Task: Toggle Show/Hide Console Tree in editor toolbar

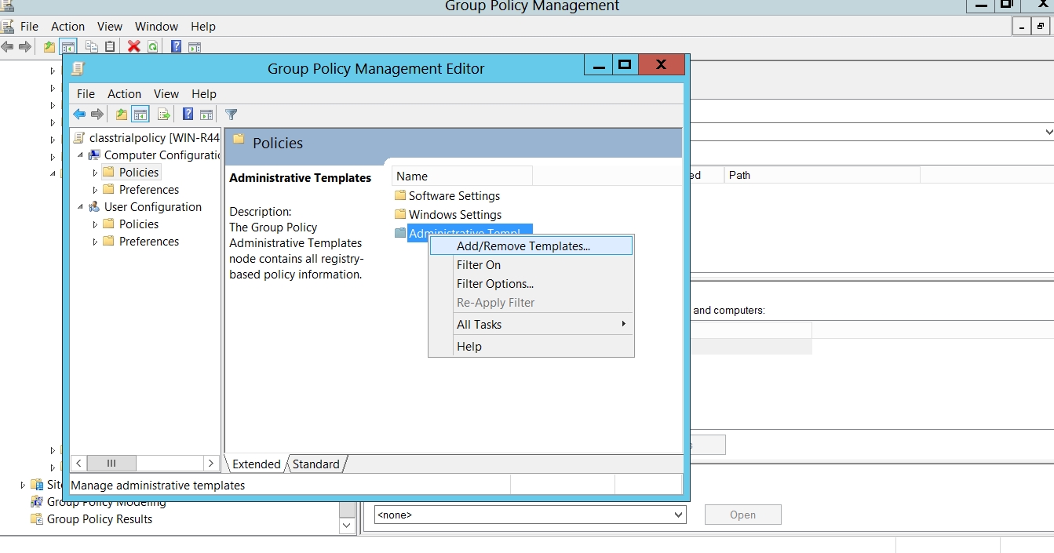Action: click(x=140, y=115)
